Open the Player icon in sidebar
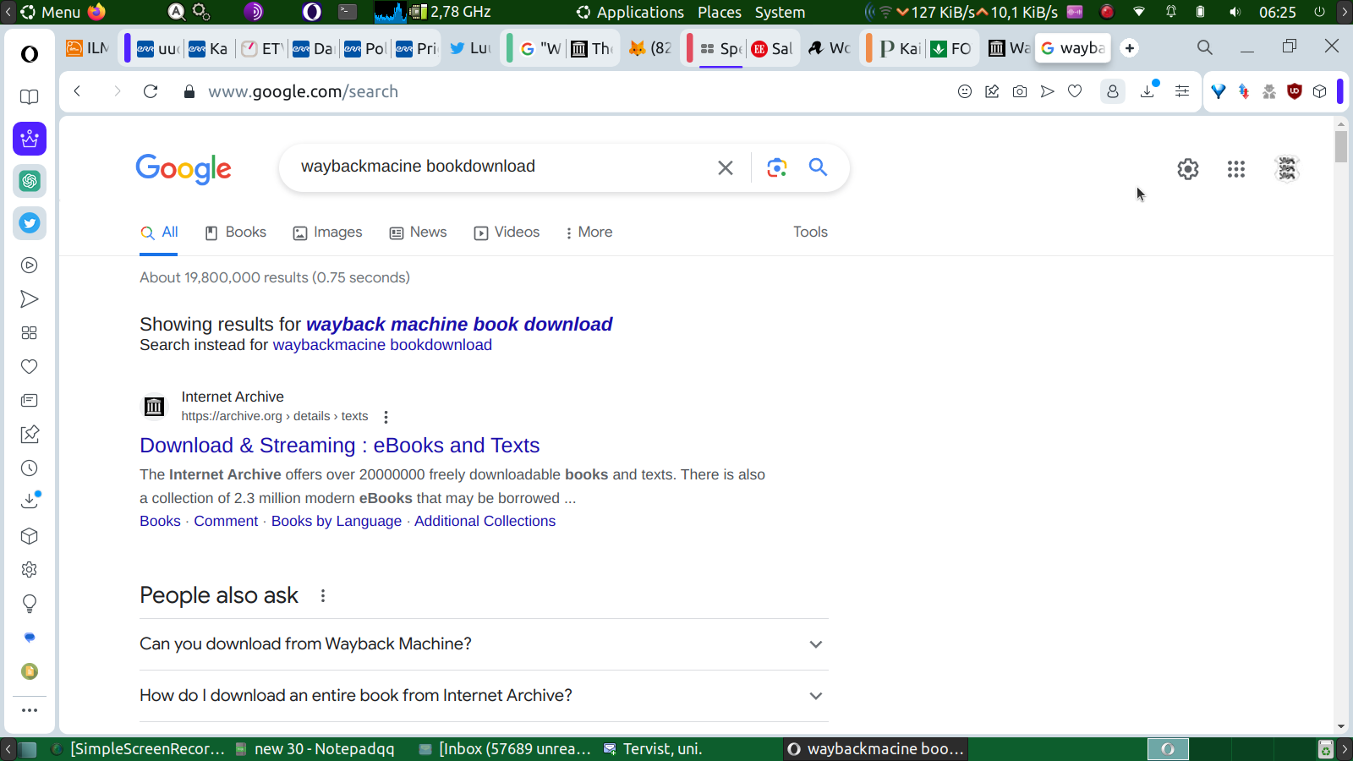The image size is (1353, 761). (x=30, y=266)
